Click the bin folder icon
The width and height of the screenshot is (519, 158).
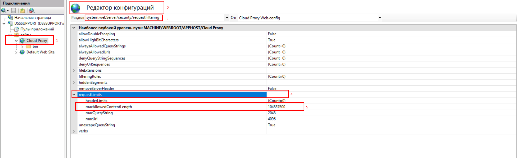tap(28, 46)
